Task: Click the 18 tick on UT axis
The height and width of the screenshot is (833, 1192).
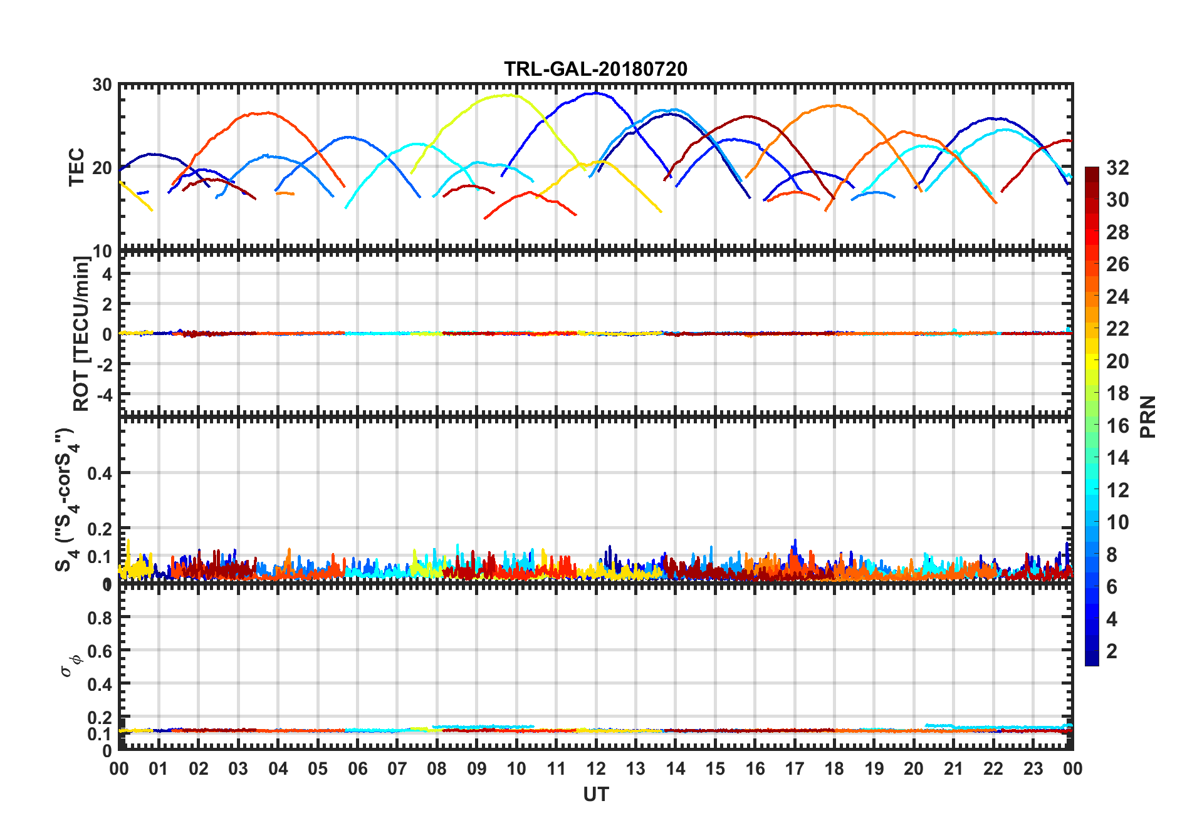Action: (x=834, y=768)
